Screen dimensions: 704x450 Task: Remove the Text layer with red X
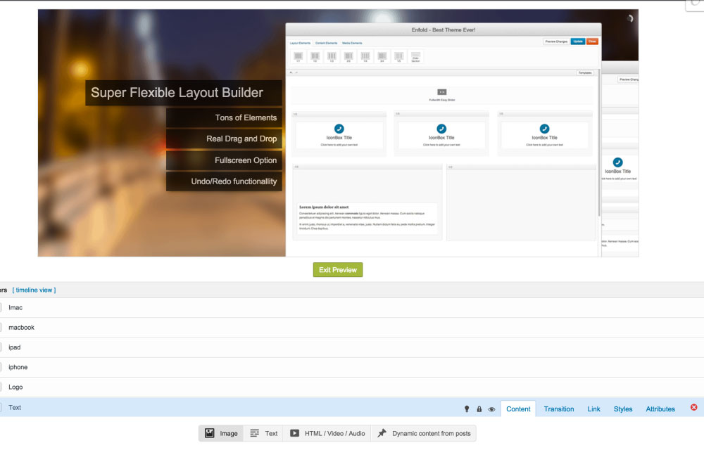coord(693,407)
